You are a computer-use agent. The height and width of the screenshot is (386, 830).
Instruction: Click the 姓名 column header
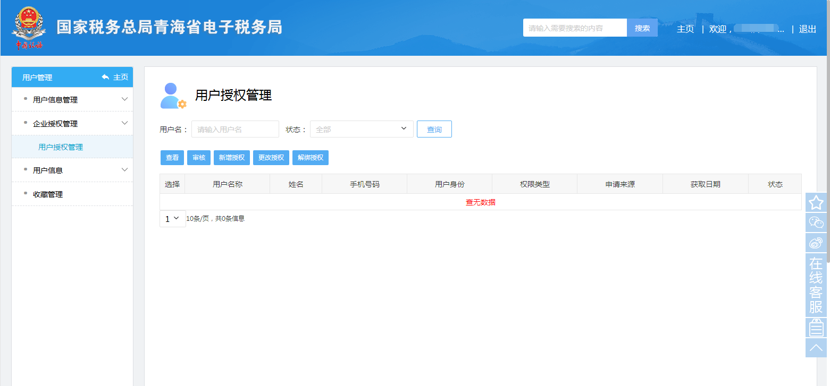(x=296, y=184)
